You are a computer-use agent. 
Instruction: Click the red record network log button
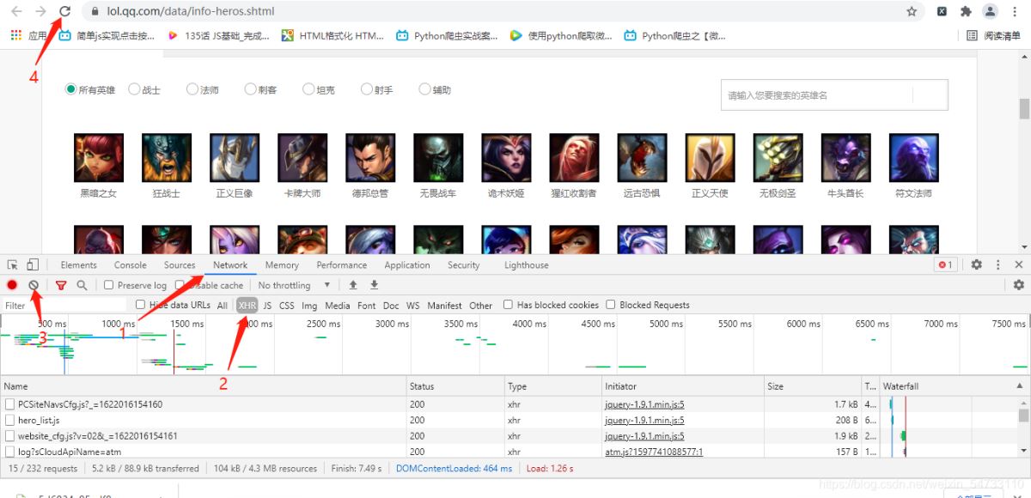[12, 285]
